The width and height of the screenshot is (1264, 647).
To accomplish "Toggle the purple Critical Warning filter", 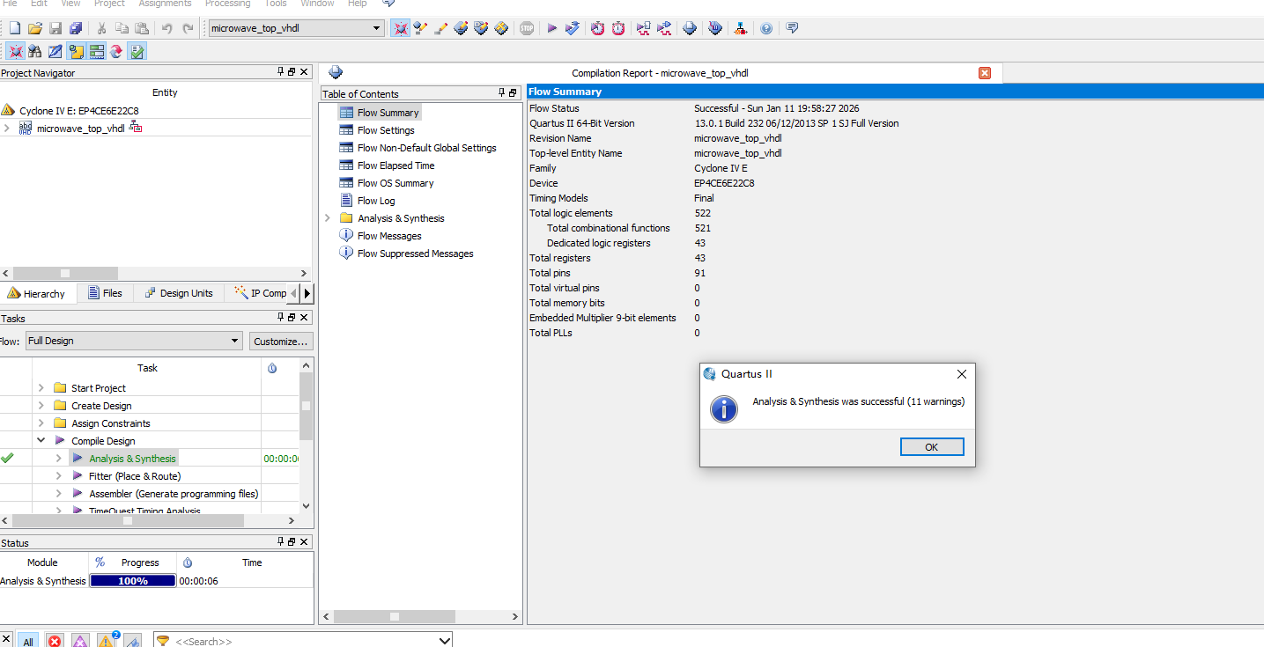I will click(x=80, y=641).
